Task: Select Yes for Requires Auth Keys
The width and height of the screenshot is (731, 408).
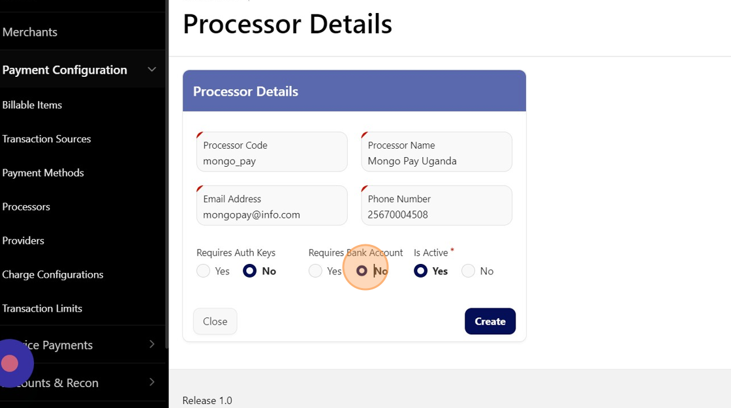Action: pos(204,271)
